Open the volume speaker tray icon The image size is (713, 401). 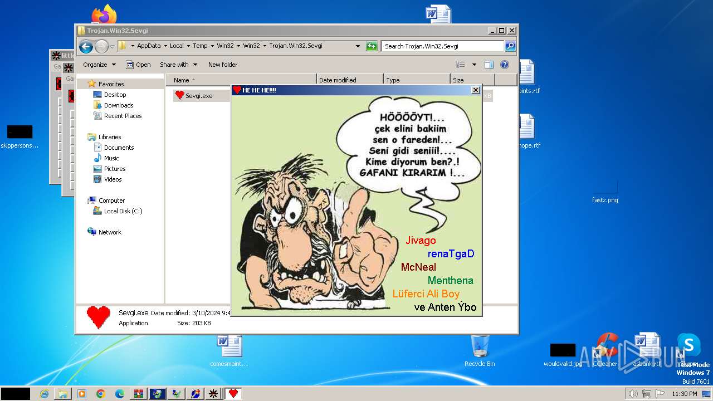click(633, 394)
